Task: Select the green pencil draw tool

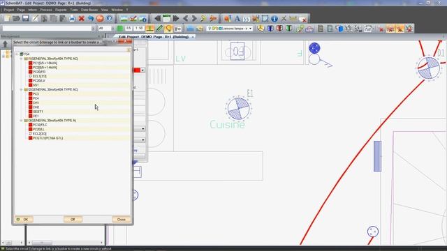Action: [159, 29]
